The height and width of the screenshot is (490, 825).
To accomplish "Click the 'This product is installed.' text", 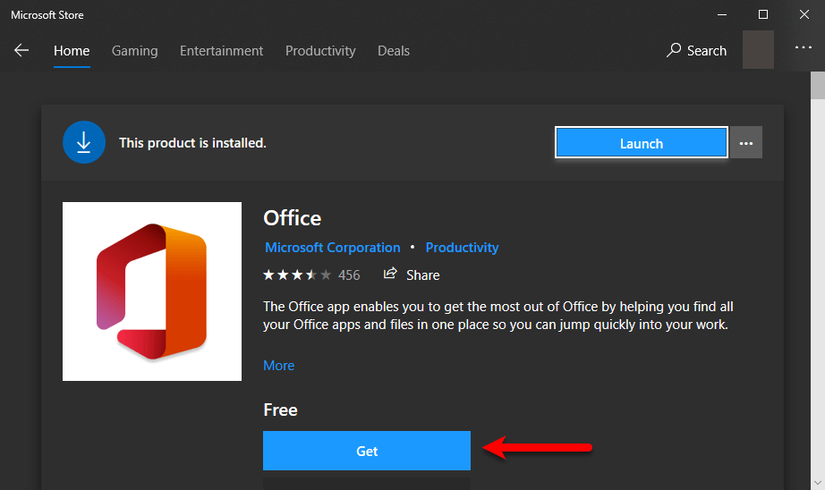I will [192, 143].
